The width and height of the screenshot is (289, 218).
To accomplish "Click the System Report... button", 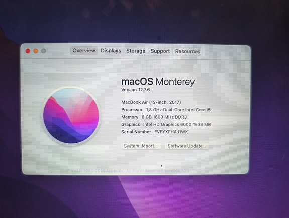I will coord(141,146).
